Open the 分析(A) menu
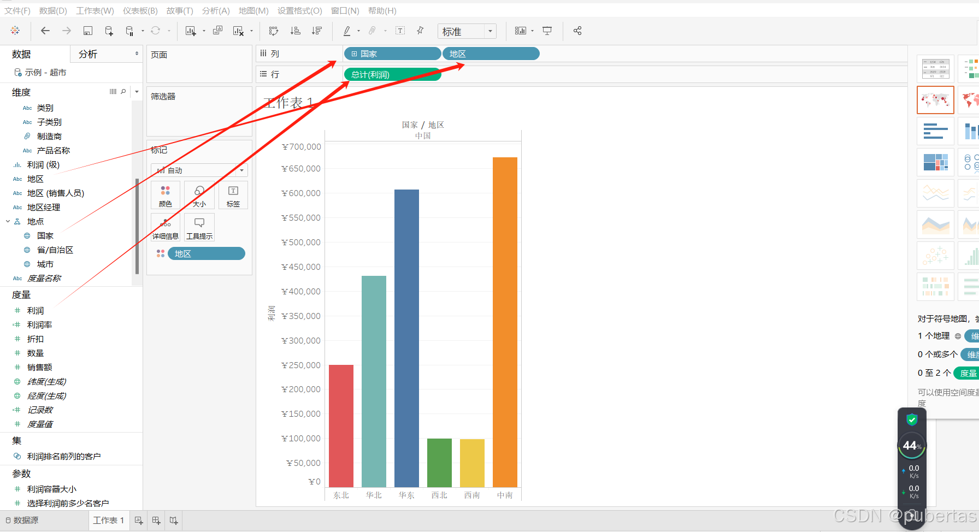Viewport: 979px width, 532px height. point(216,10)
